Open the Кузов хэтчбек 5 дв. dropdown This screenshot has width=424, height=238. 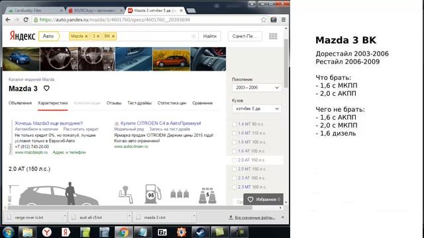[x=256, y=108]
